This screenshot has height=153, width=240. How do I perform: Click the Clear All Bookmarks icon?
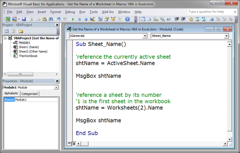point(231,19)
